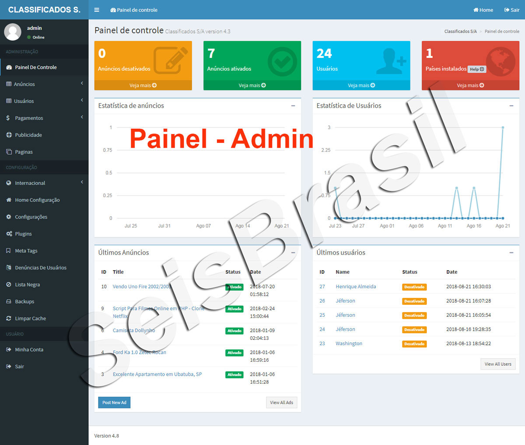Click the Plugins gears icon in sidebar
The height and width of the screenshot is (445, 525).
click(9, 234)
